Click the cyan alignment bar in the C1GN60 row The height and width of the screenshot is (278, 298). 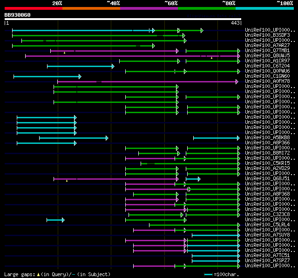click(47, 76)
